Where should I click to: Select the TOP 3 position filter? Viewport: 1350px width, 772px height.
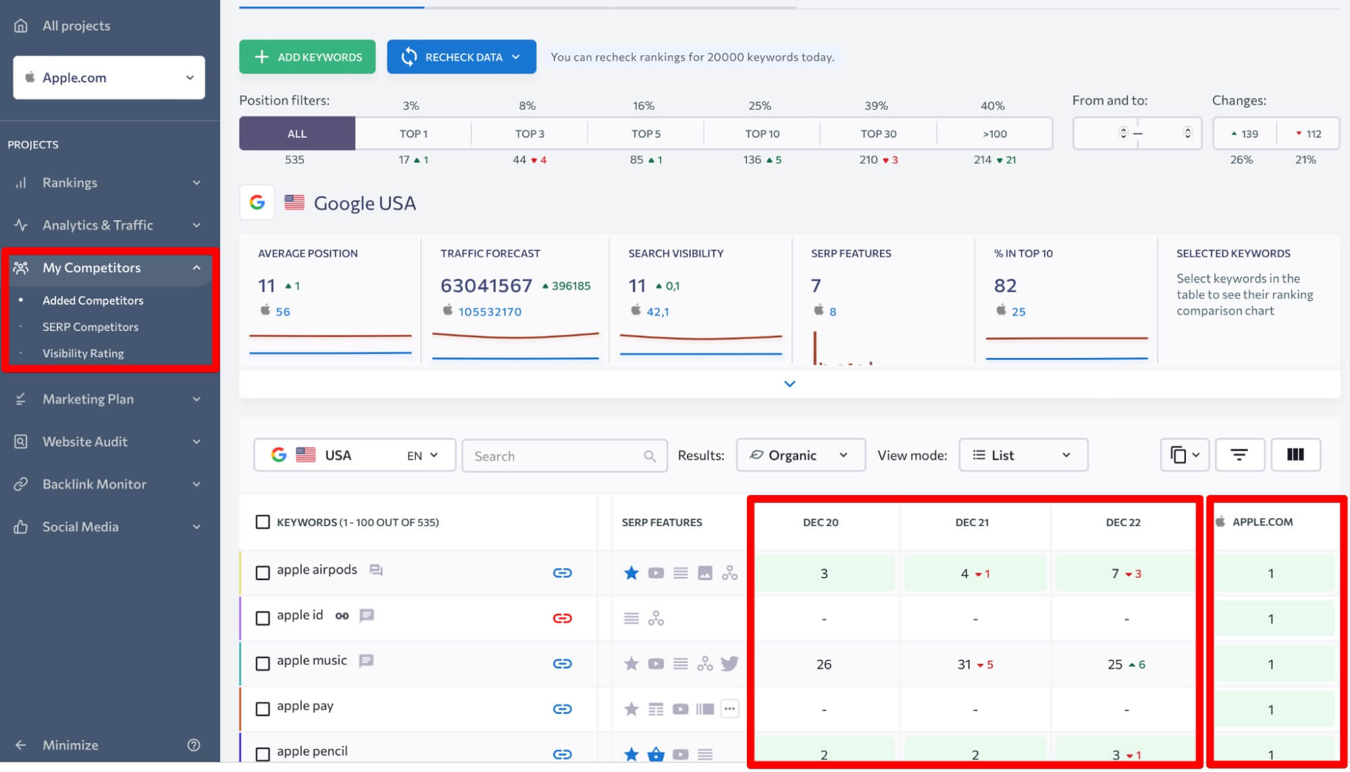[x=529, y=133]
